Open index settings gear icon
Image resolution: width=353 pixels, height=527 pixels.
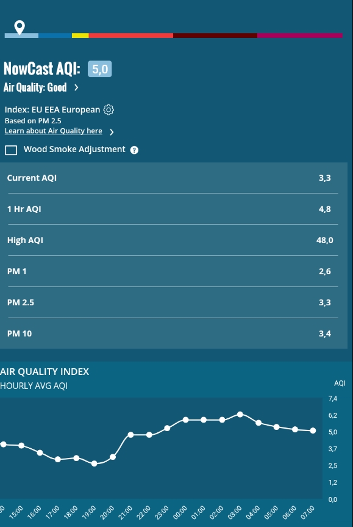point(109,110)
